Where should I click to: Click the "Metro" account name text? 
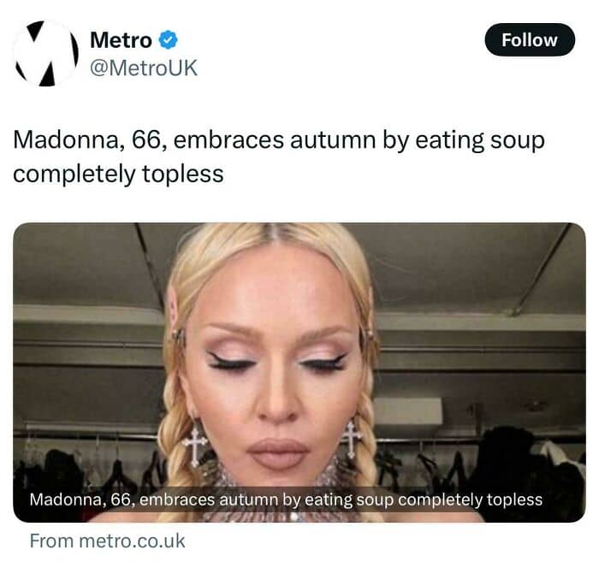(x=122, y=40)
